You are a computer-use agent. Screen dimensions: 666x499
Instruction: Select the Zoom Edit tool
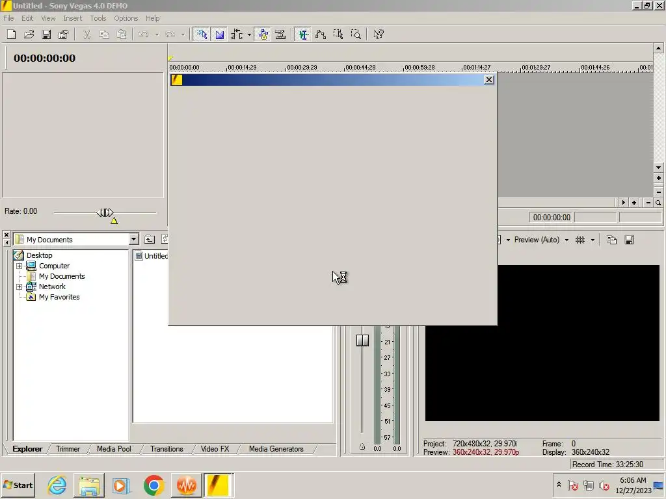tap(356, 34)
